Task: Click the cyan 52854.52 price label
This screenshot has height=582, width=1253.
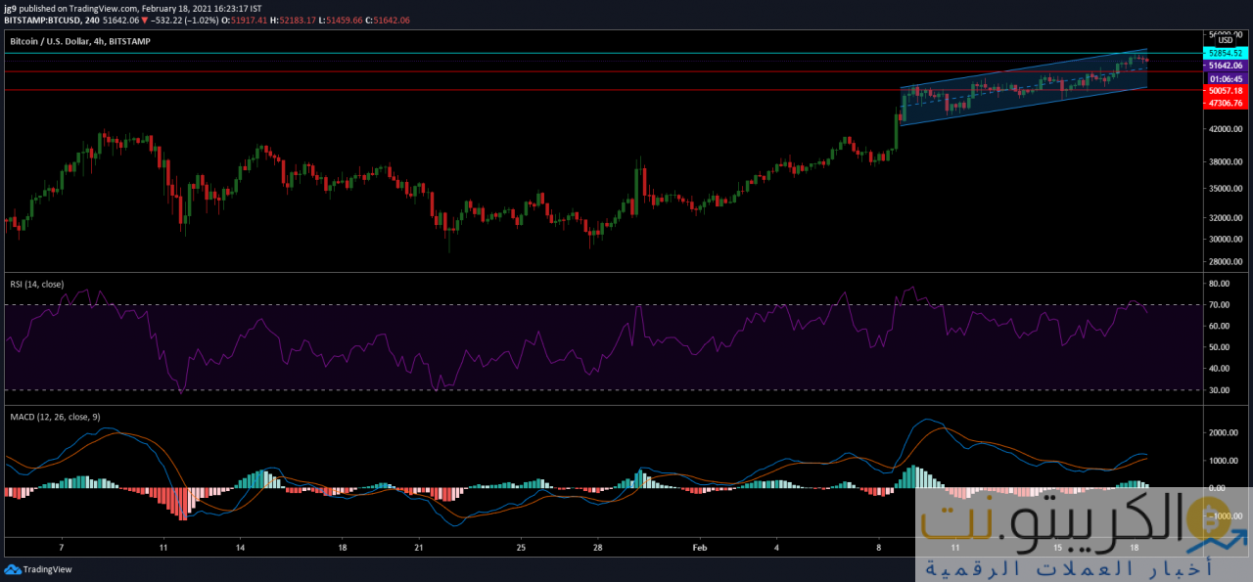Action: (x=1226, y=53)
